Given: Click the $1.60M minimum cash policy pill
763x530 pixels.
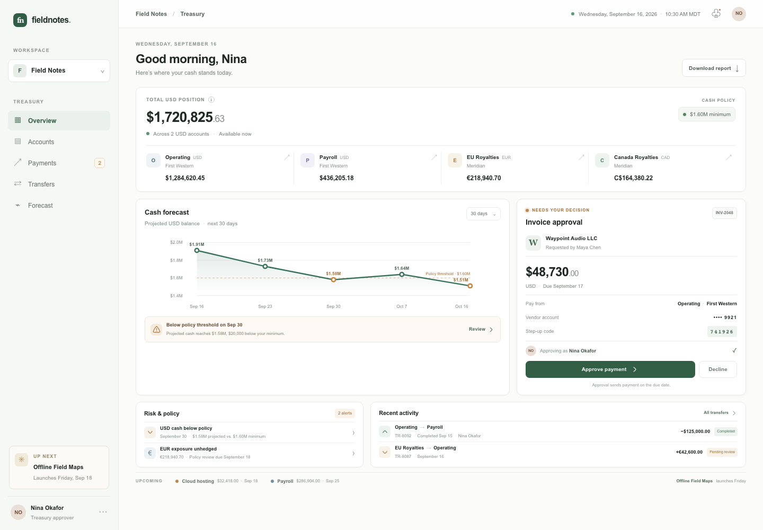Looking at the screenshot, I should [707, 114].
